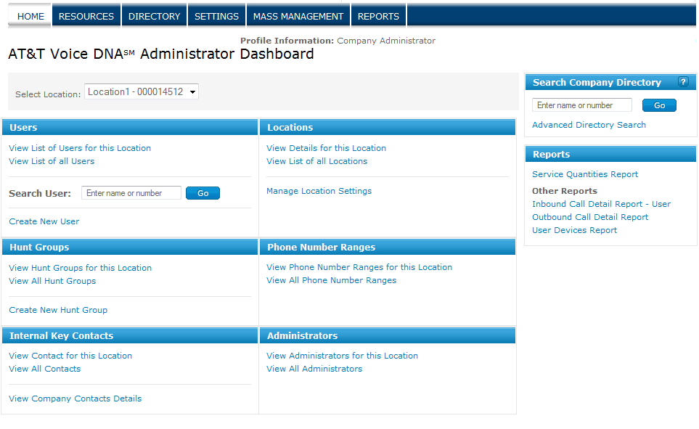The image size is (699, 429).
Task: Open the RESOURCES tab
Action: 86,17
